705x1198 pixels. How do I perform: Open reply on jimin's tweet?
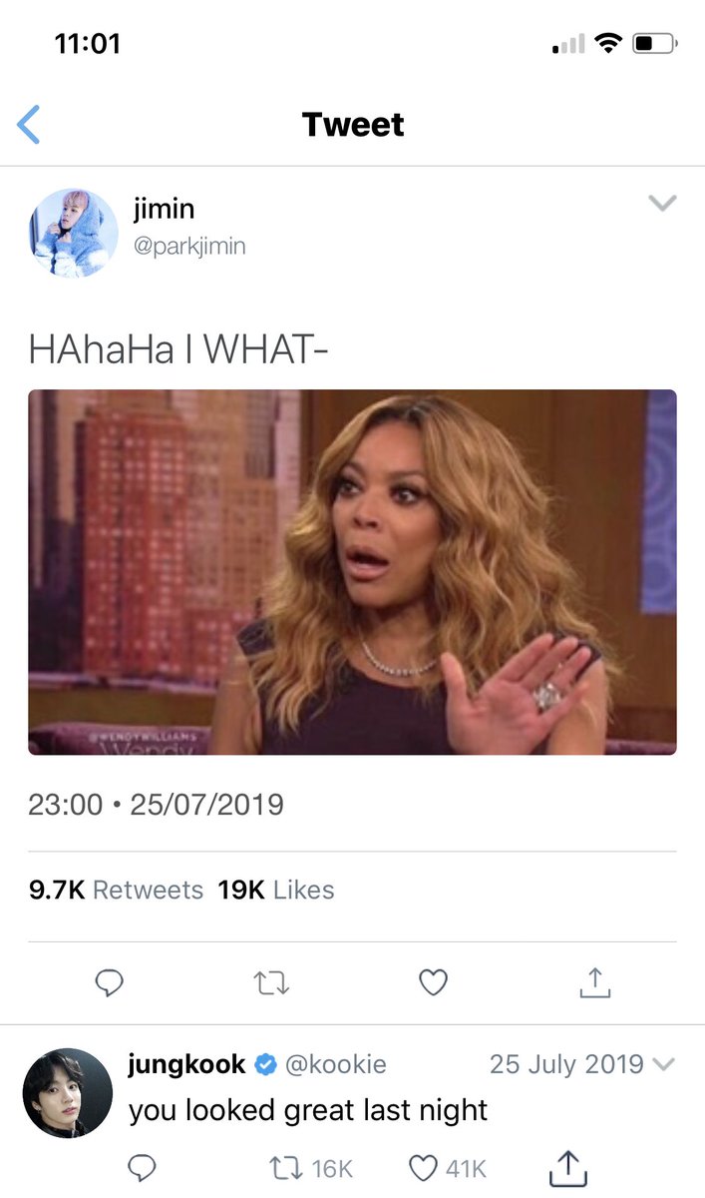(x=109, y=983)
